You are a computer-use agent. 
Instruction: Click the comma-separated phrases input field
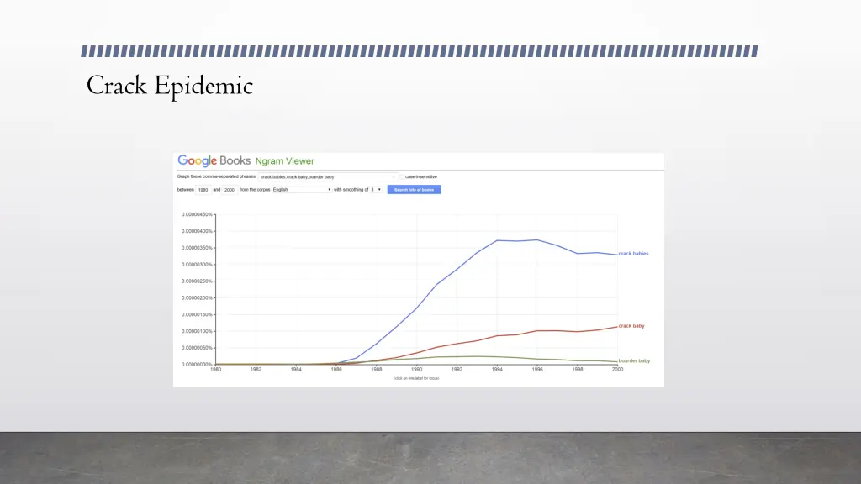pos(328,177)
